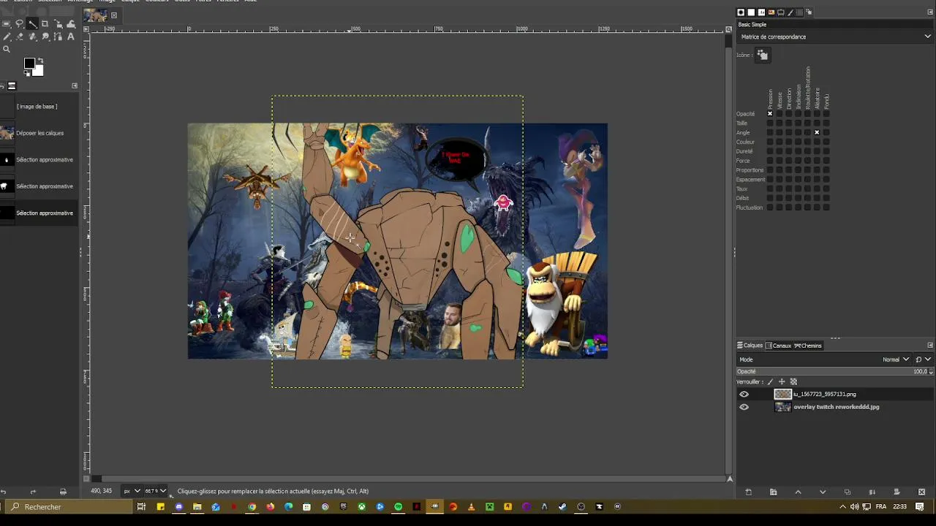Select the Eraser tool
Image resolution: width=936 pixels, height=526 pixels.
[20, 37]
